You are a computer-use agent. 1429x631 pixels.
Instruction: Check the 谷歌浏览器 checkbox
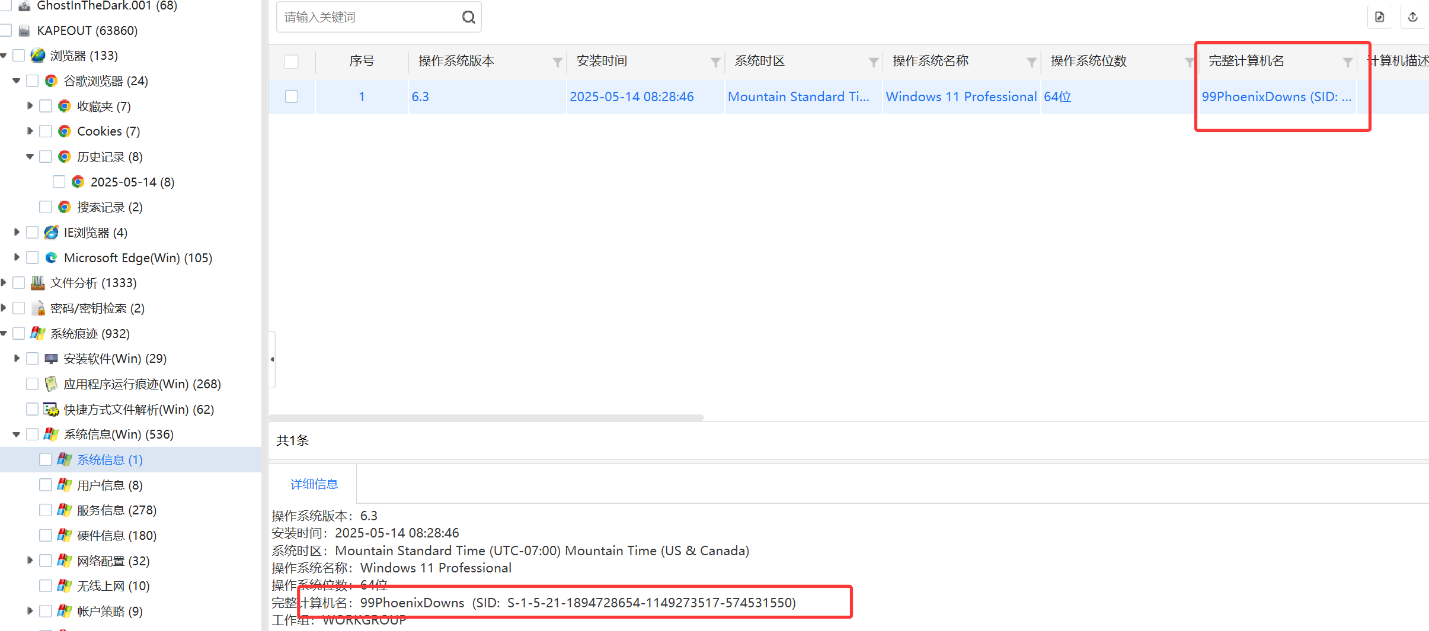pos(33,81)
